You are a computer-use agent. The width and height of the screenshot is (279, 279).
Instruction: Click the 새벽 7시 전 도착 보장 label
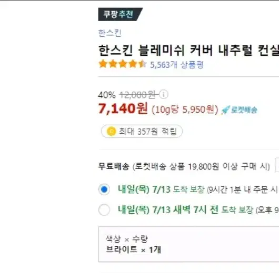185,210
